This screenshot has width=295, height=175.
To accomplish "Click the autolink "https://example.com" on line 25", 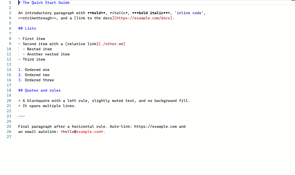I will (155, 127).
